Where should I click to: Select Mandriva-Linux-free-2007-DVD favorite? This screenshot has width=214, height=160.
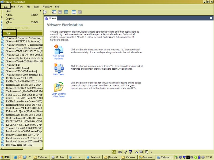click(22, 135)
